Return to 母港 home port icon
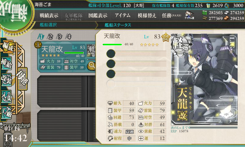The width and height of the screenshot is (245, 147). coord(22,79)
